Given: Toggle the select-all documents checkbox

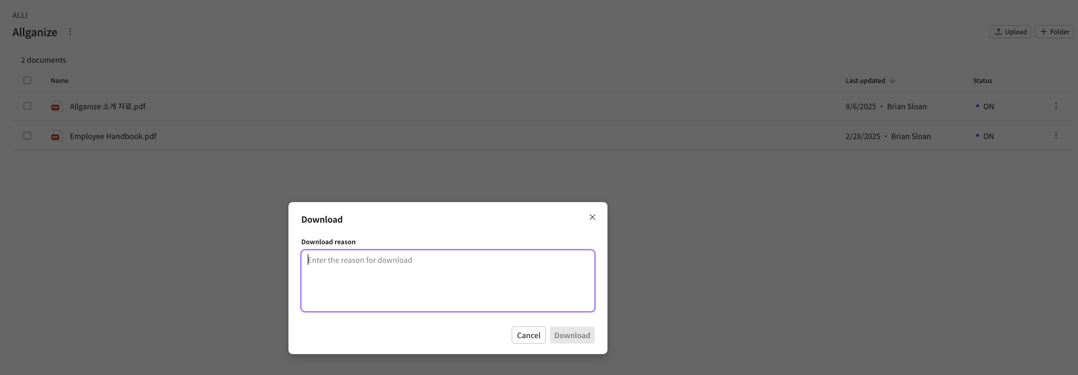Looking at the screenshot, I should click(27, 80).
